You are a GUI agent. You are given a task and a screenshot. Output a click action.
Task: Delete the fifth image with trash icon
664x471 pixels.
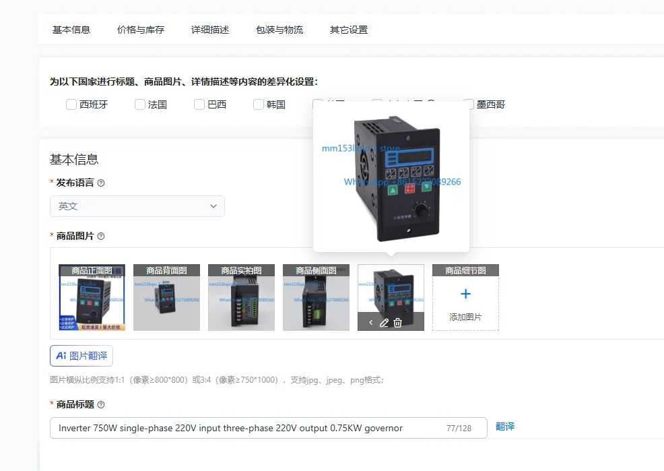click(x=397, y=323)
